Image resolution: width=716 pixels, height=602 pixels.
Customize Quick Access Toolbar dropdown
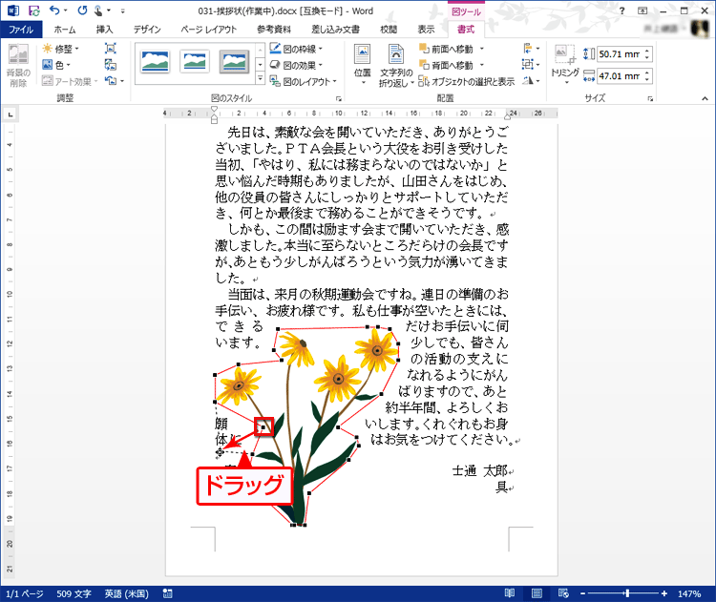click(123, 10)
